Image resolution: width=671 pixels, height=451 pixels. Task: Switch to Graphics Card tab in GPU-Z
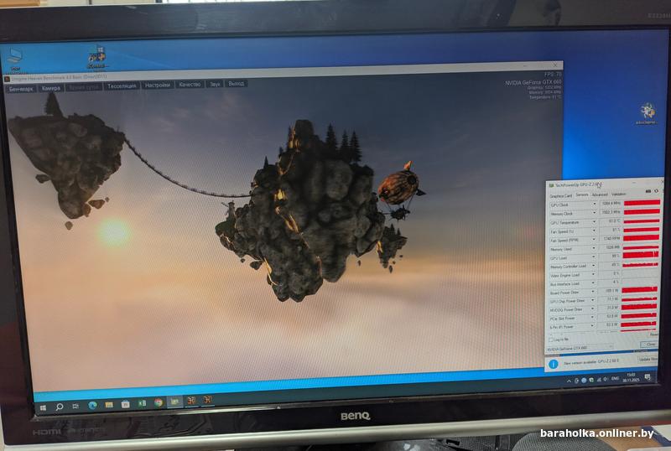(x=560, y=196)
